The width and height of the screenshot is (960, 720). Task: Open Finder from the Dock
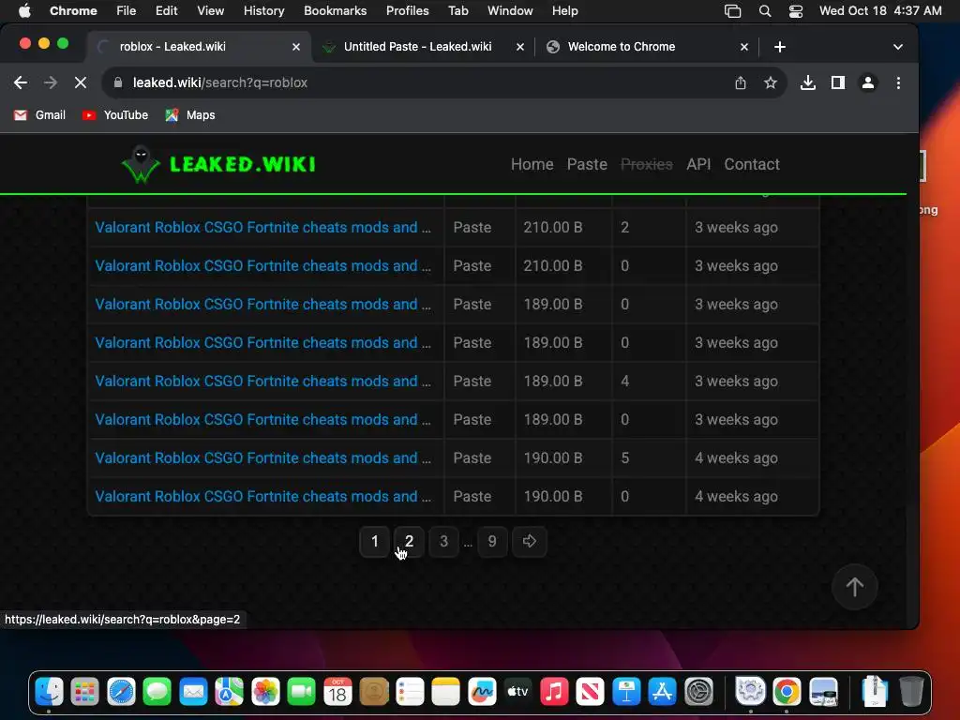[x=49, y=692]
